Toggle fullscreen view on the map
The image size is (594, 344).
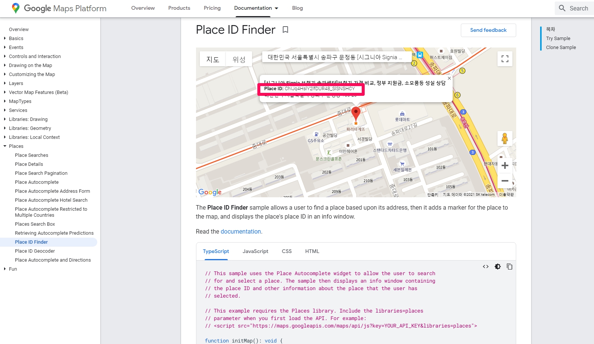[x=505, y=59]
